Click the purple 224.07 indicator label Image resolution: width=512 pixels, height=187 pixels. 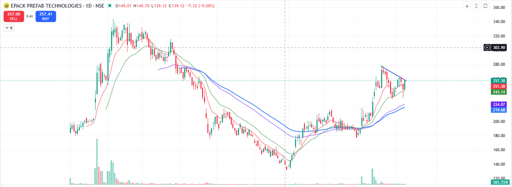[499, 104]
